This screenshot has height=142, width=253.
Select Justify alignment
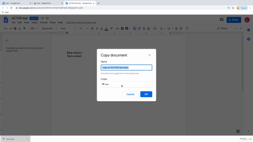[149, 28]
